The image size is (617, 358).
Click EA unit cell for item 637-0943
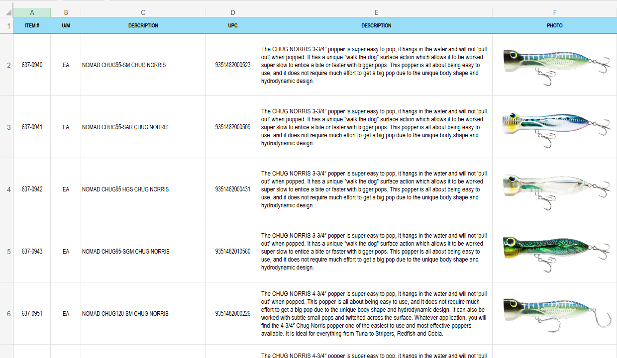pyautogui.click(x=66, y=251)
